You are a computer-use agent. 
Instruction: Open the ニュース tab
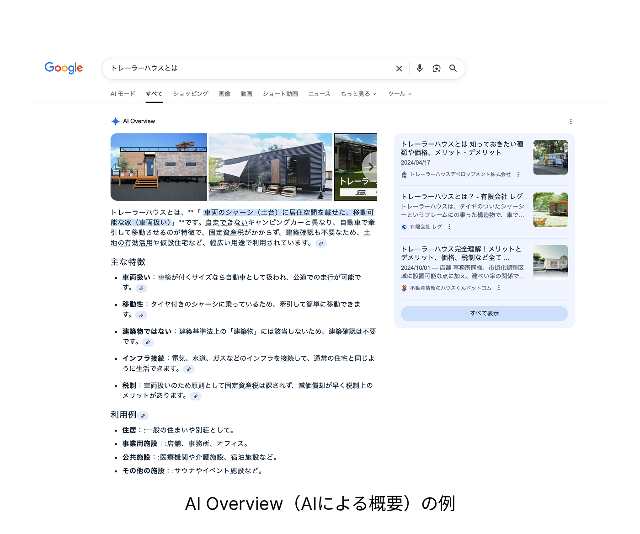319,94
